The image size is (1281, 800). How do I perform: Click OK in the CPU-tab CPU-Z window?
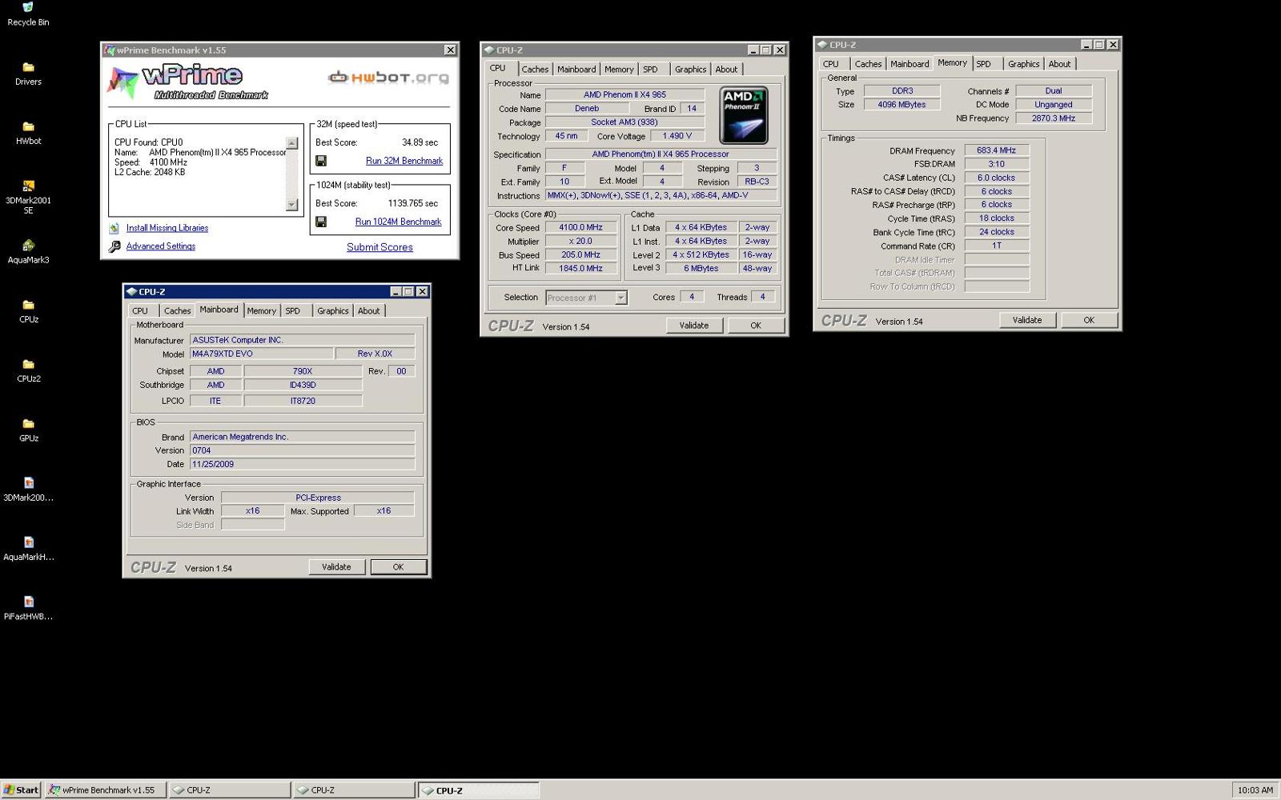click(755, 326)
